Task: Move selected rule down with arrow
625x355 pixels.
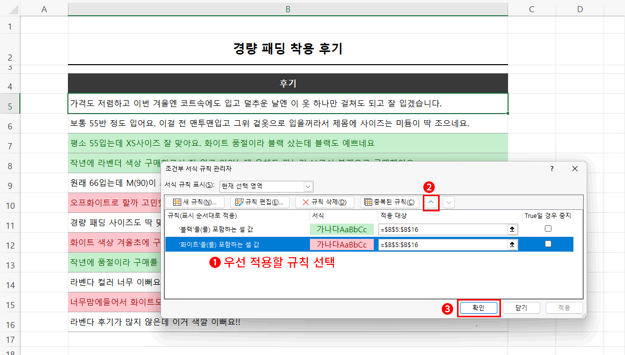Action: (449, 202)
